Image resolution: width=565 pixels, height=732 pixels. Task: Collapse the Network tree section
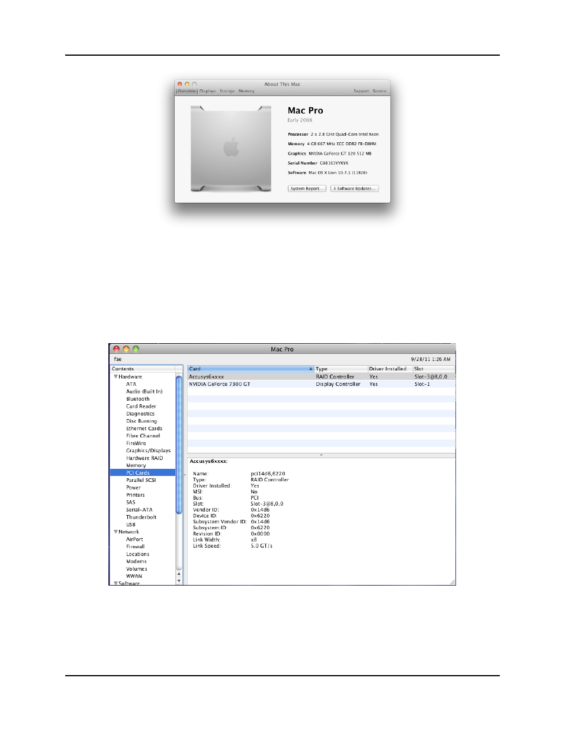point(116,532)
